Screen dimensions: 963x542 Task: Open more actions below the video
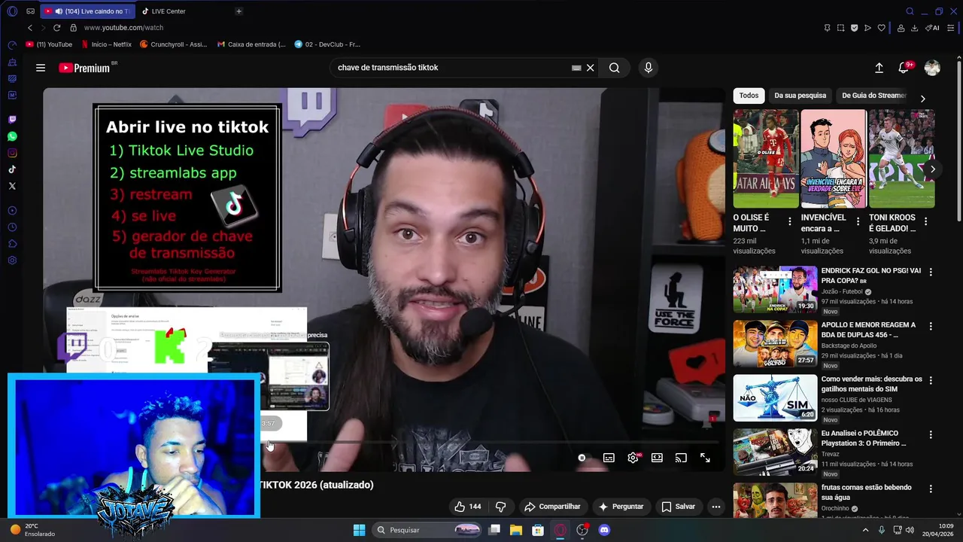[716, 507]
